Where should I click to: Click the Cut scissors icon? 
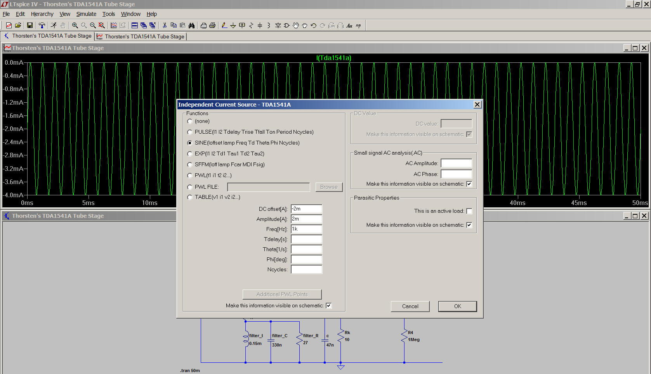pos(165,26)
